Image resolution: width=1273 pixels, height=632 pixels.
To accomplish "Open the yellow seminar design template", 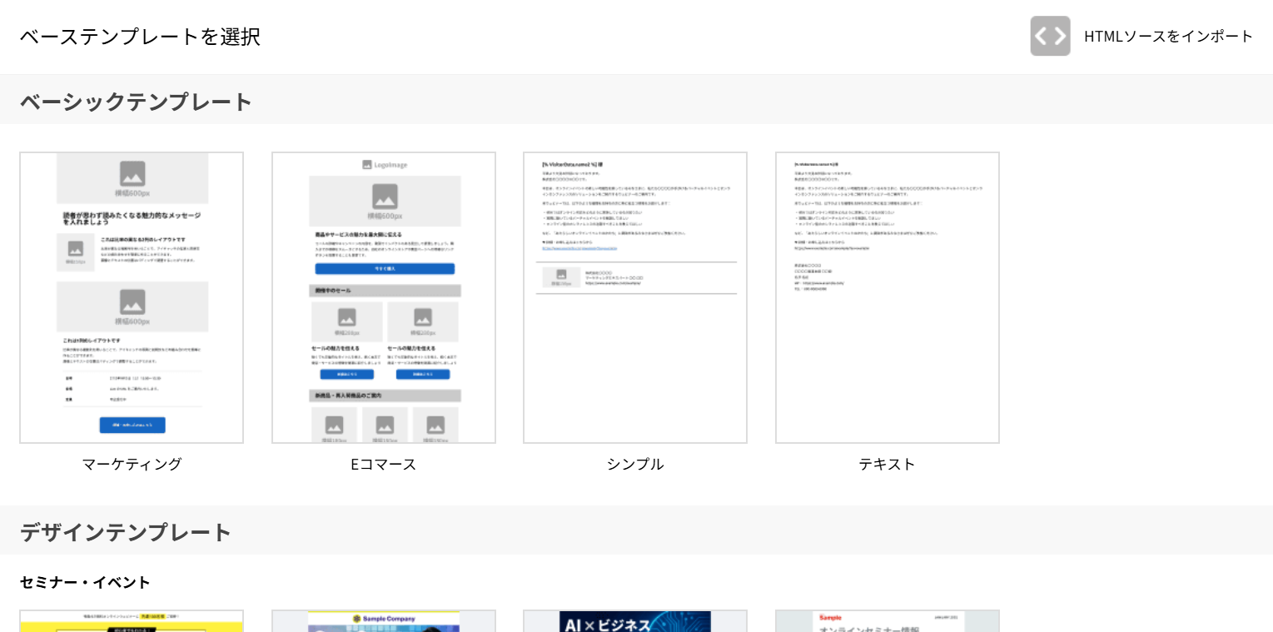I will click(x=132, y=621).
